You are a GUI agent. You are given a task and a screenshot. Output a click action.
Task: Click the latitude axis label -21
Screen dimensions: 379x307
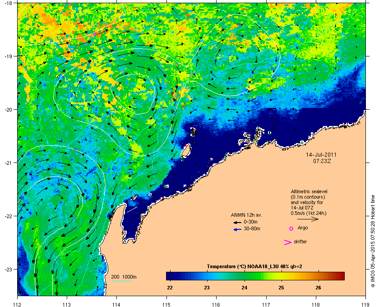[x=8, y=163]
